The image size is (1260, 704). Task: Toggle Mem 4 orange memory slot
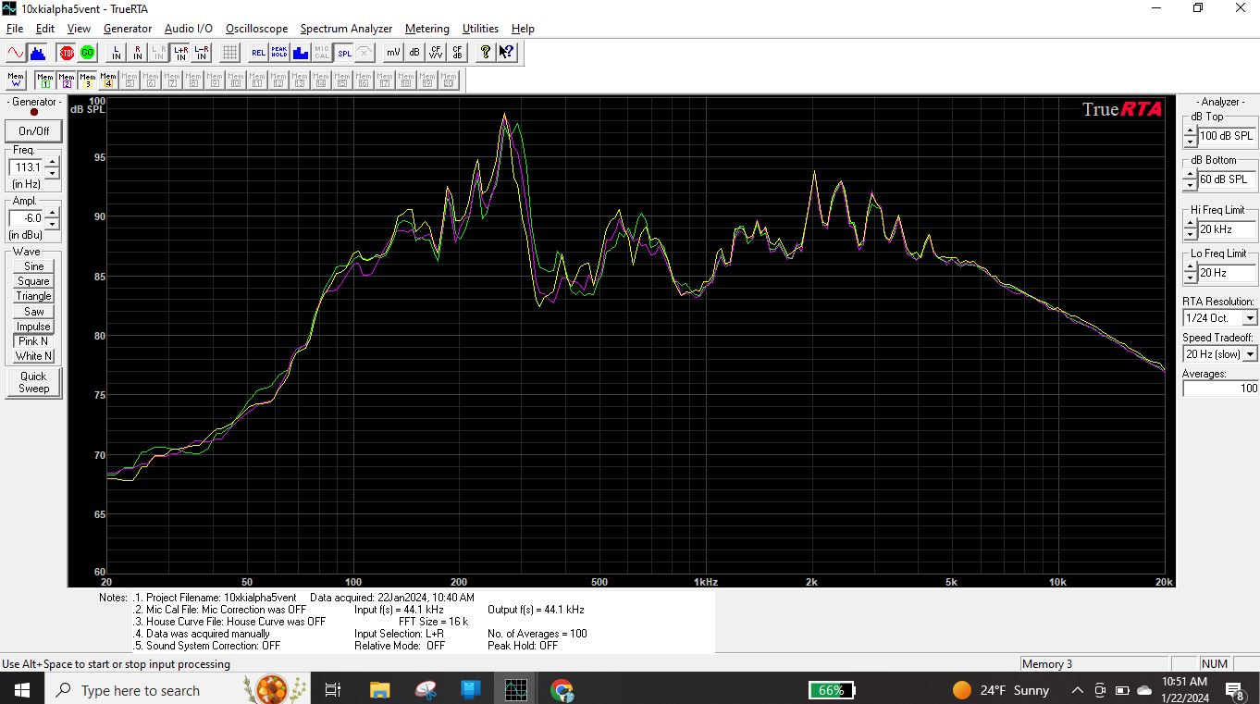(108, 80)
